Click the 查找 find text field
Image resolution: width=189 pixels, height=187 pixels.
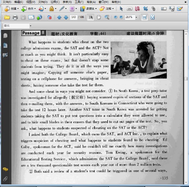pos(16,26)
